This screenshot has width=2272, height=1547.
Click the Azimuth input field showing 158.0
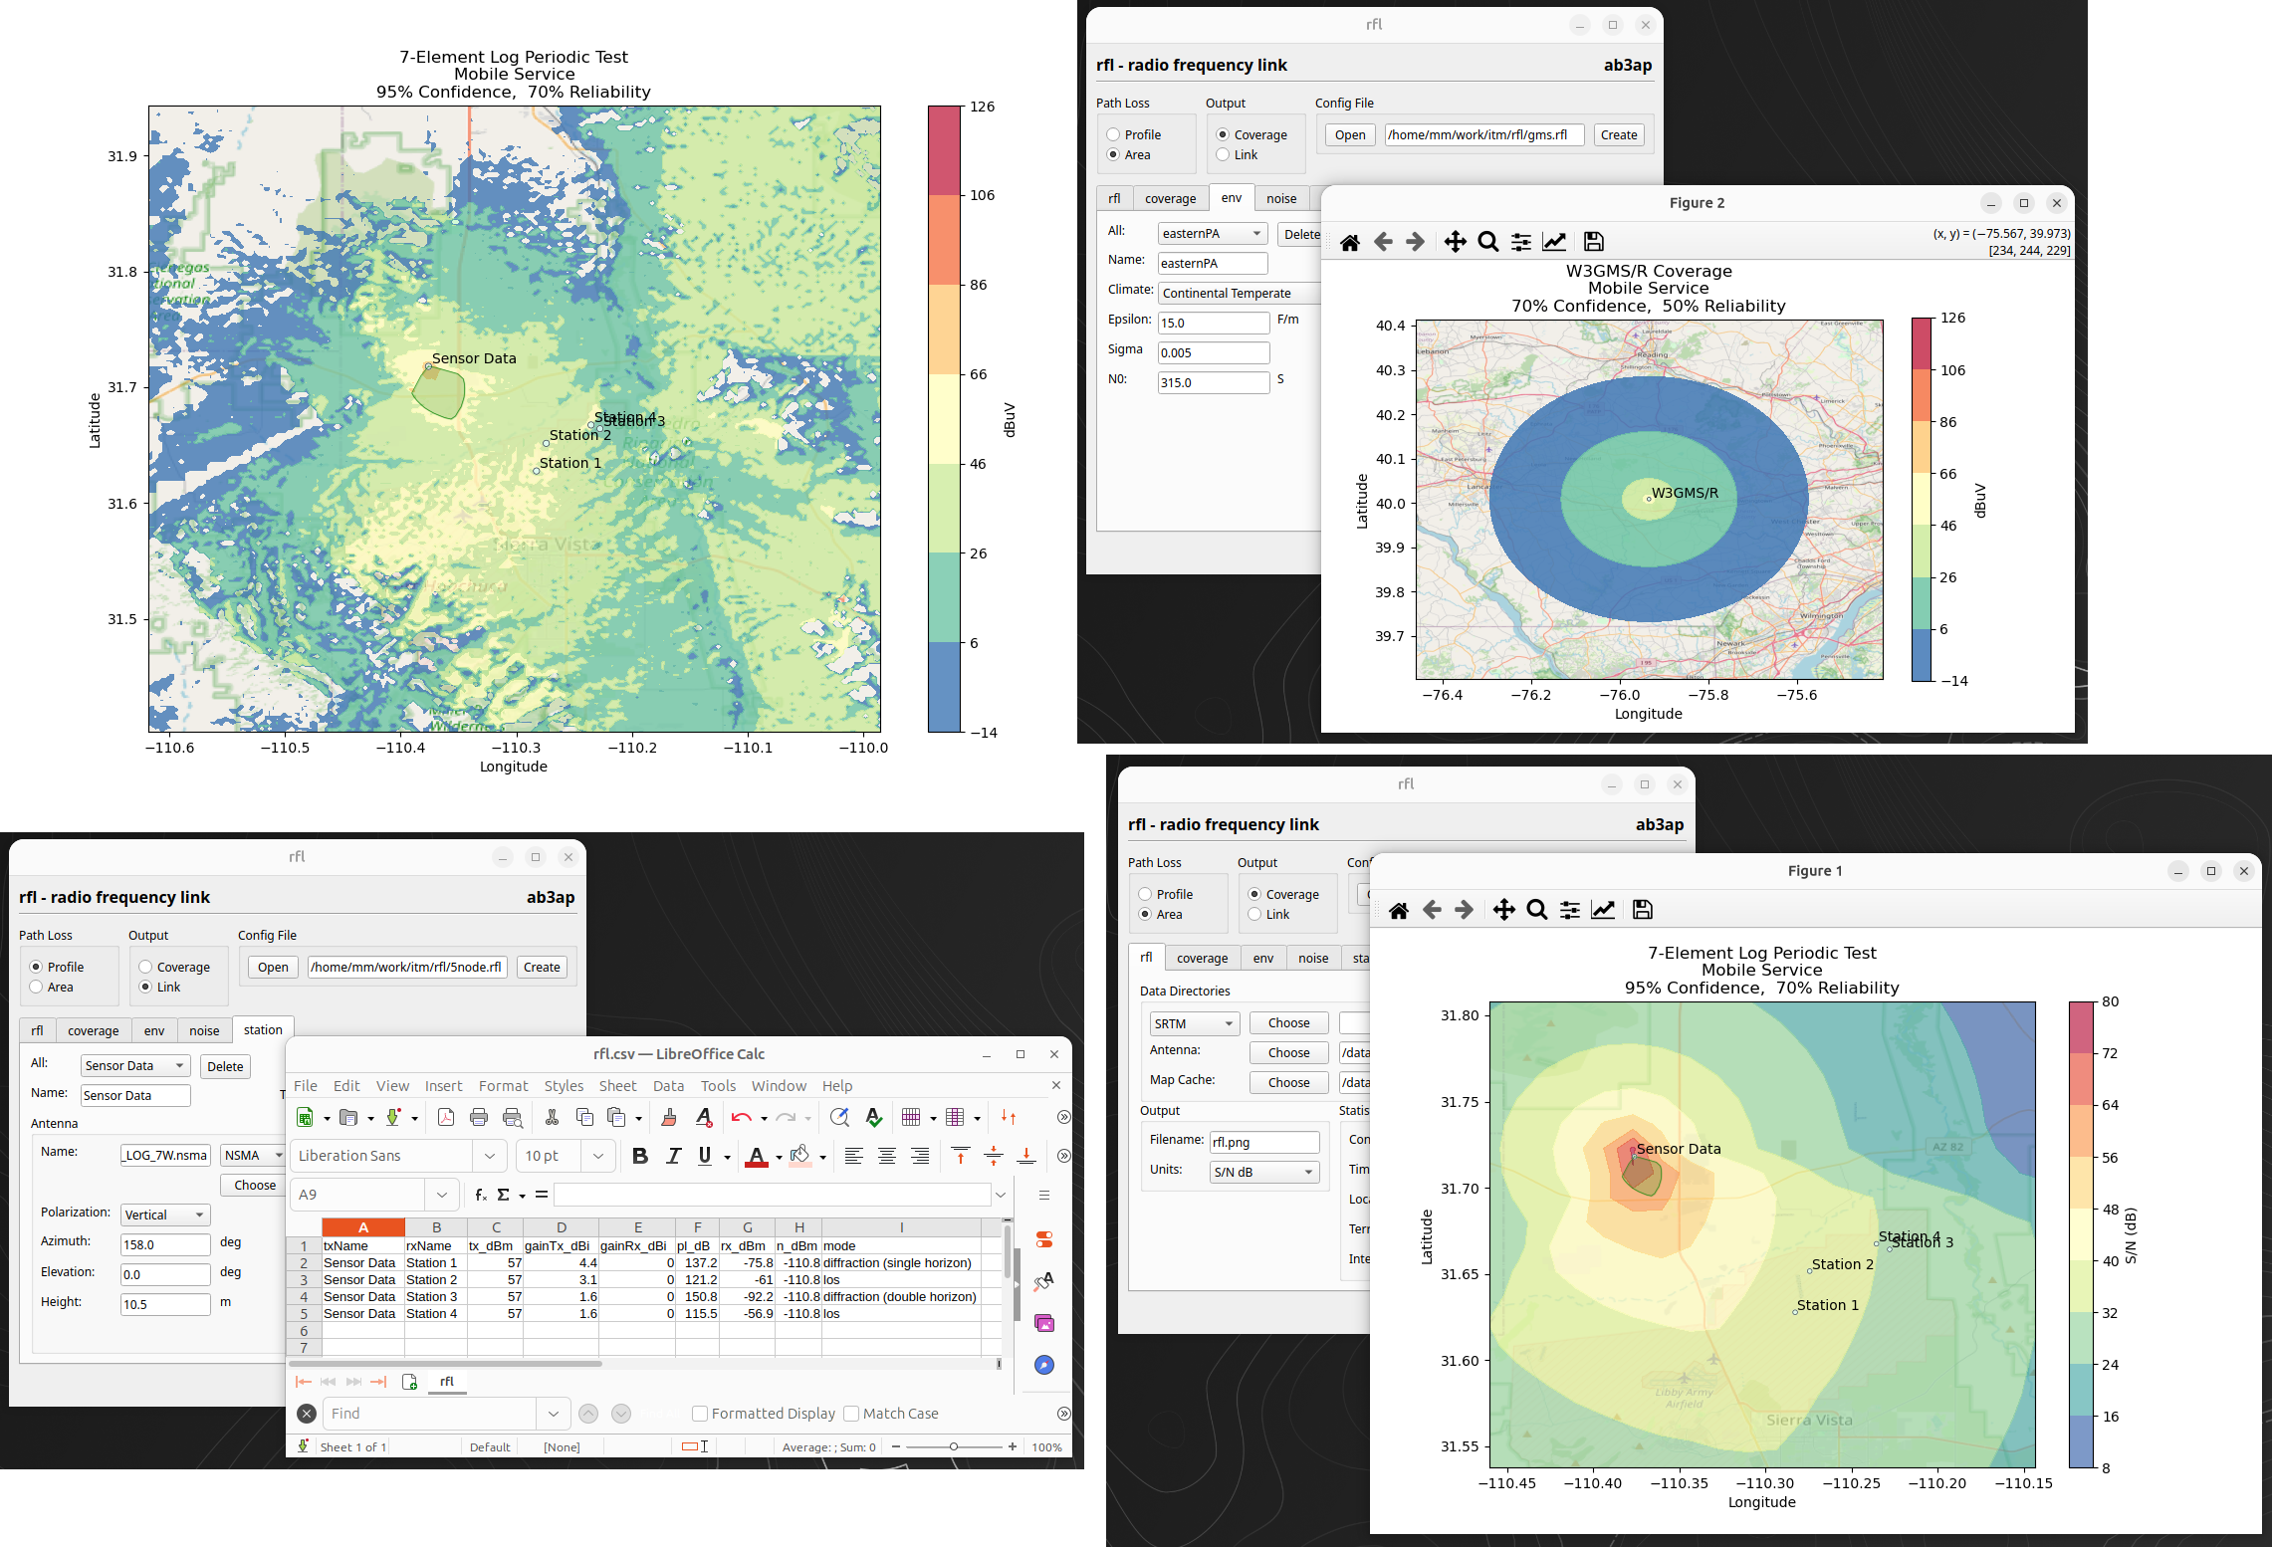point(165,1244)
